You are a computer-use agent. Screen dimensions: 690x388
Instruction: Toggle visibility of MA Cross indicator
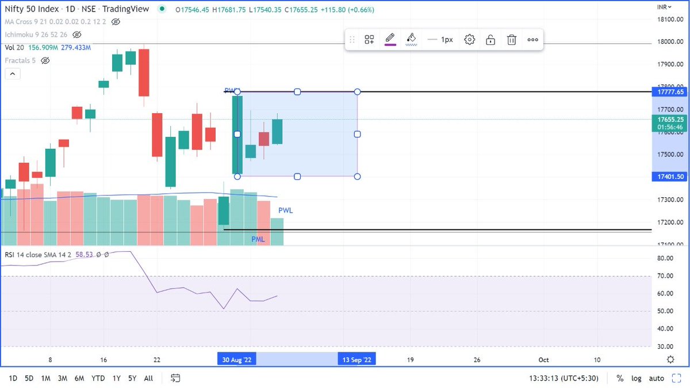(x=116, y=22)
